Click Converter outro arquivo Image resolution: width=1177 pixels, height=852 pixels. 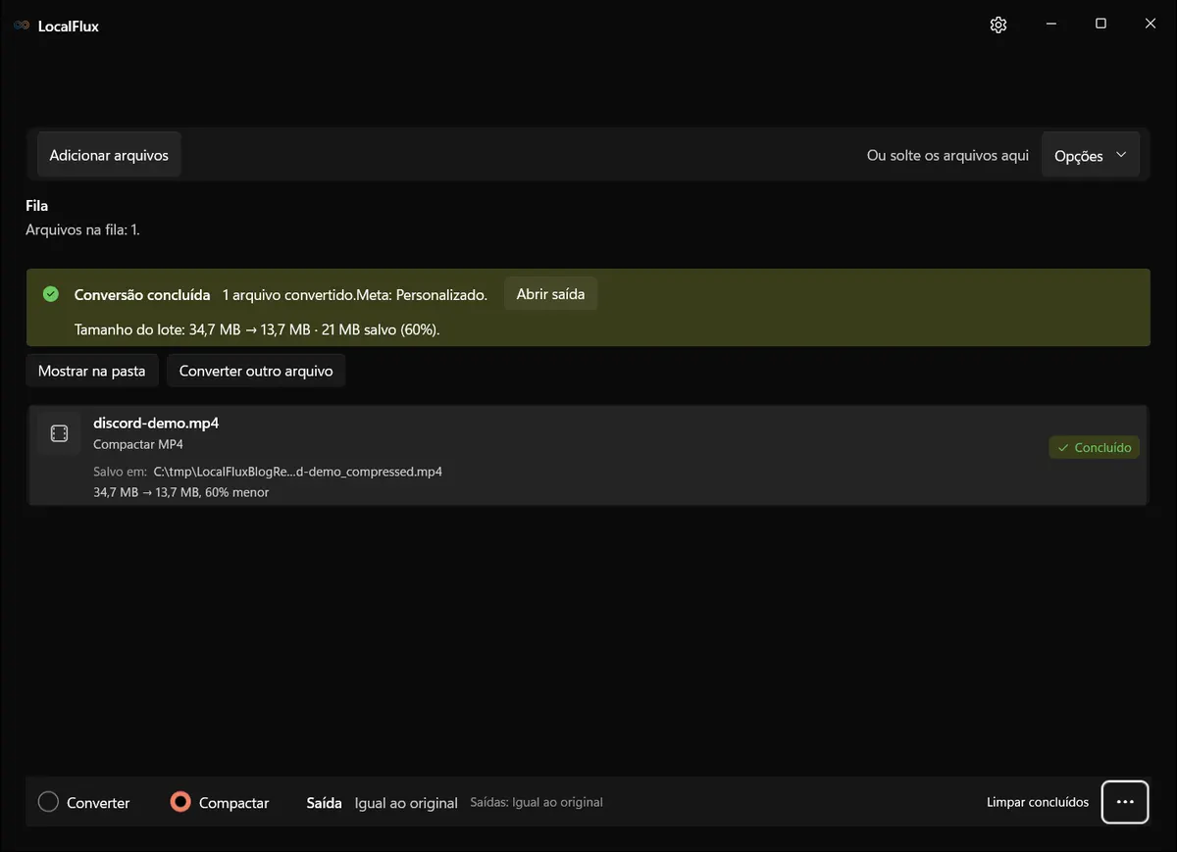[x=256, y=371]
